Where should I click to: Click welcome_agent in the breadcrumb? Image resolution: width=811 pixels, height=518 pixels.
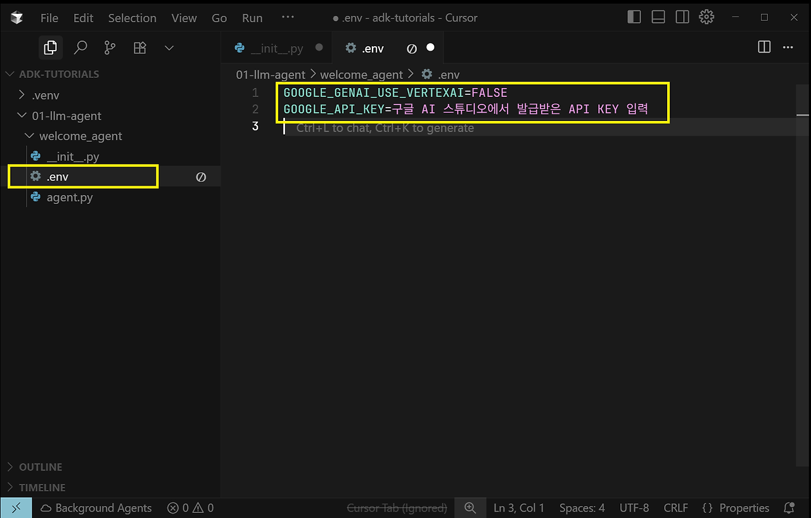tap(362, 75)
